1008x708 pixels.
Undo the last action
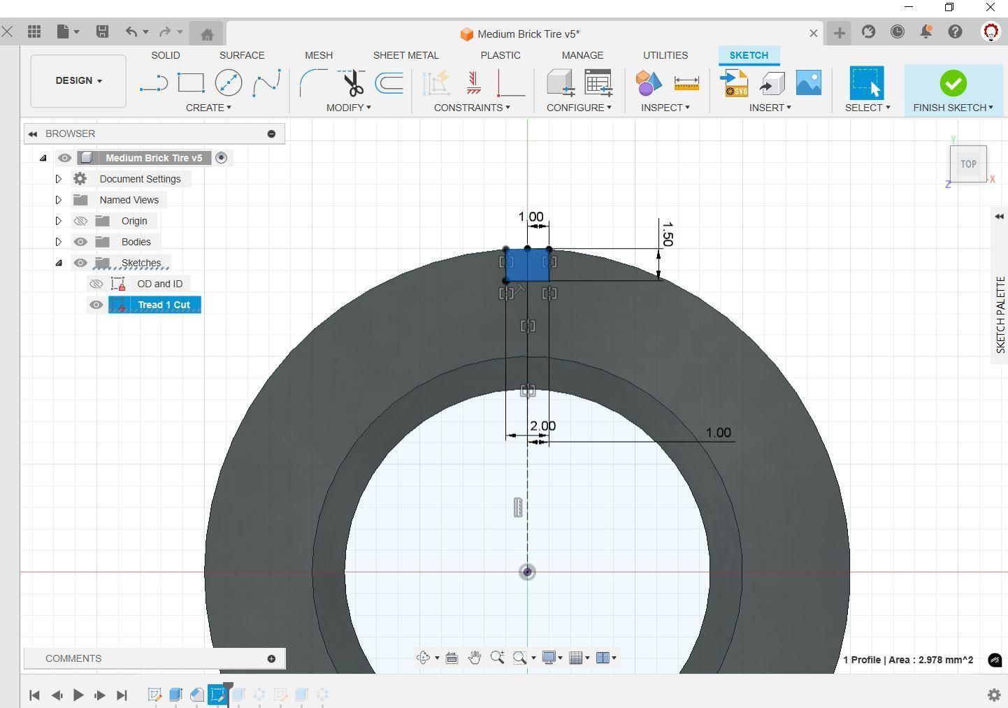pos(131,31)
